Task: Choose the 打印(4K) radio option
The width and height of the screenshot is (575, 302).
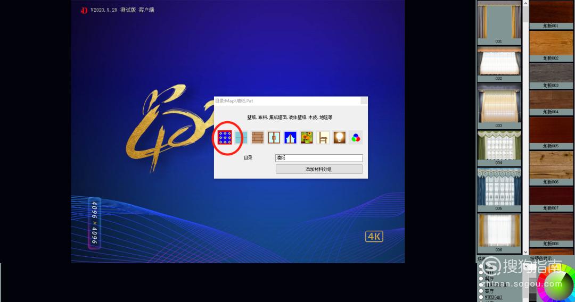Action: 481,297
